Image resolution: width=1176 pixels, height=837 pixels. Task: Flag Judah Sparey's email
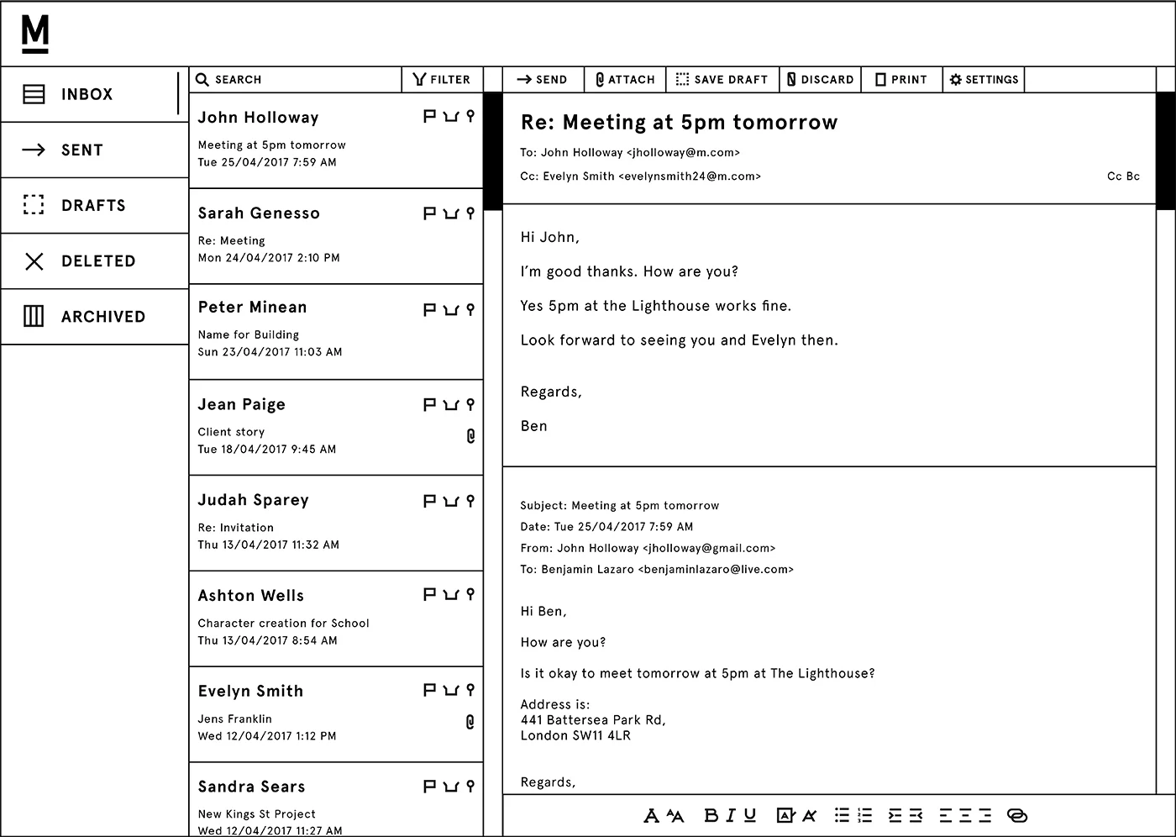(x=429, y=501)
